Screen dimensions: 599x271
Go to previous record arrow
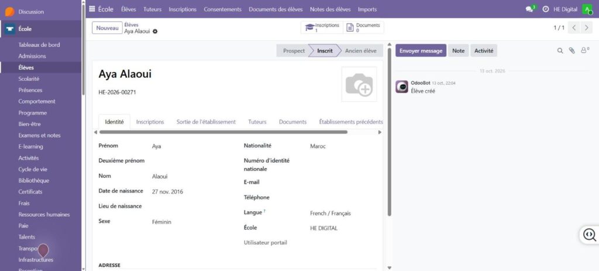pos(574,28)
